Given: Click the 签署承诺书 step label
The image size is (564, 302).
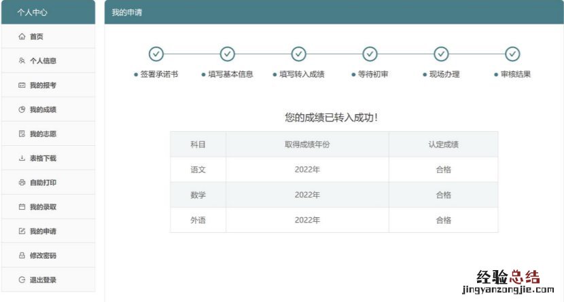Looking at the screenshot, I should point(159,75).
